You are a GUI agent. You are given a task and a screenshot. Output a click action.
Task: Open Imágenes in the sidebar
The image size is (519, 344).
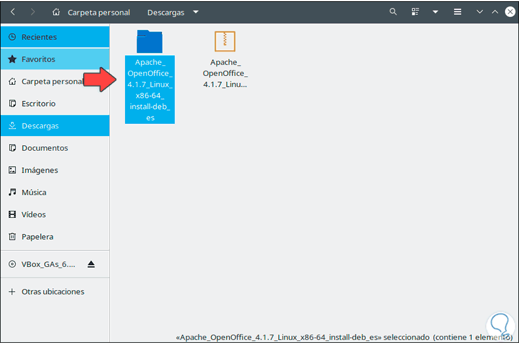point(55,170)
